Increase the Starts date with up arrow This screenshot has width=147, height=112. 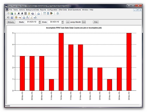[x=40, y=21]
